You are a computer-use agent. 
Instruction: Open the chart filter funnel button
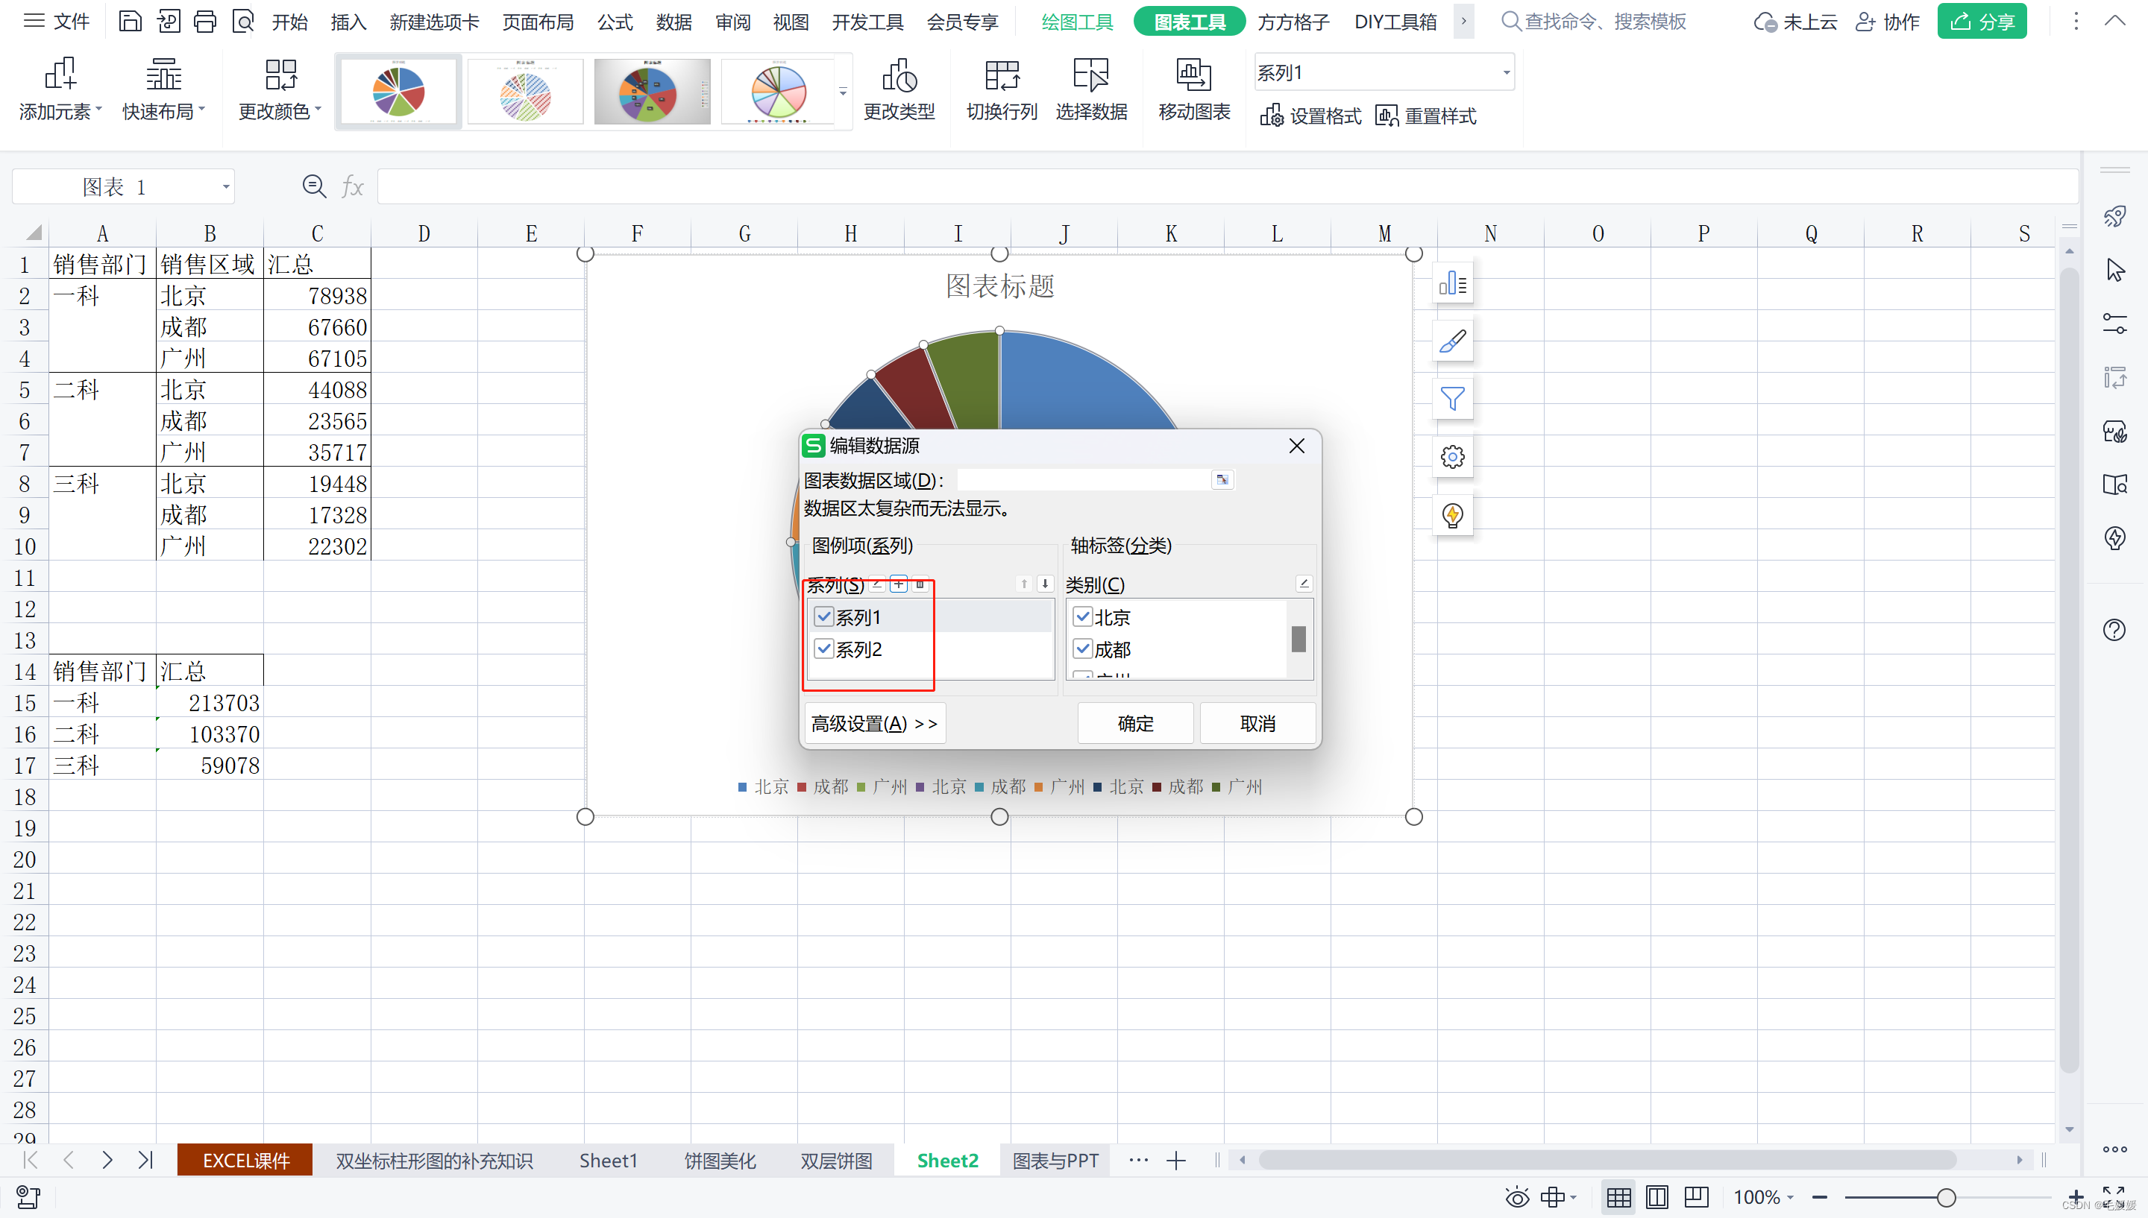pyautogui.click(x=1452, y=399)
